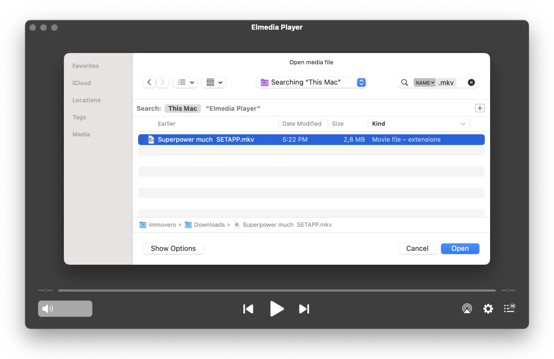Click the Movie file – extensions kind cell
Screen dimensions: 554x359
[406, 140]
